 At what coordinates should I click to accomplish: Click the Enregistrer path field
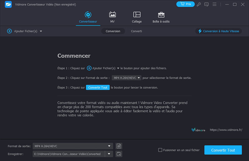[68, 154]
